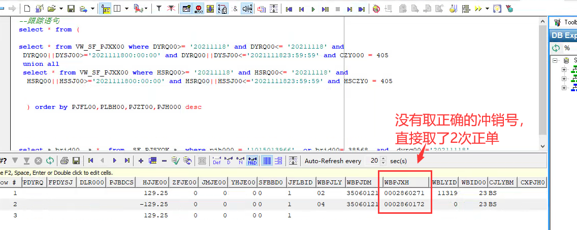Expand third tree node in DB Explorer

[564, 88]
